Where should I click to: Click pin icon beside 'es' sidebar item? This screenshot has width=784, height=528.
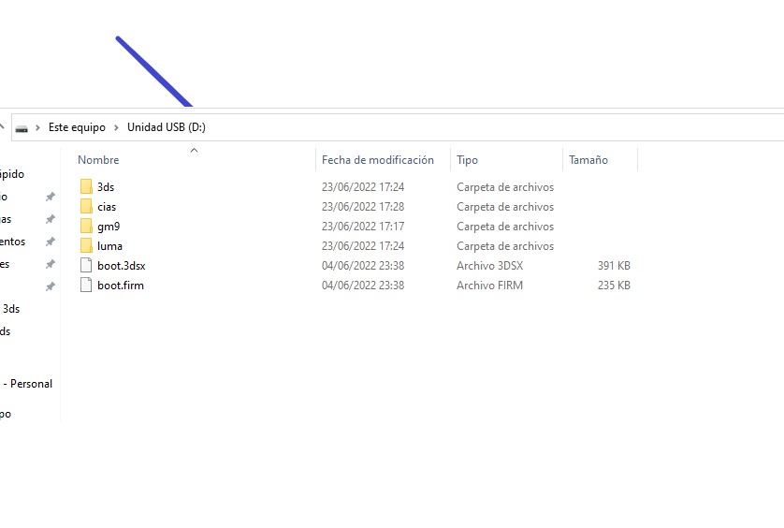pos(50,264)
